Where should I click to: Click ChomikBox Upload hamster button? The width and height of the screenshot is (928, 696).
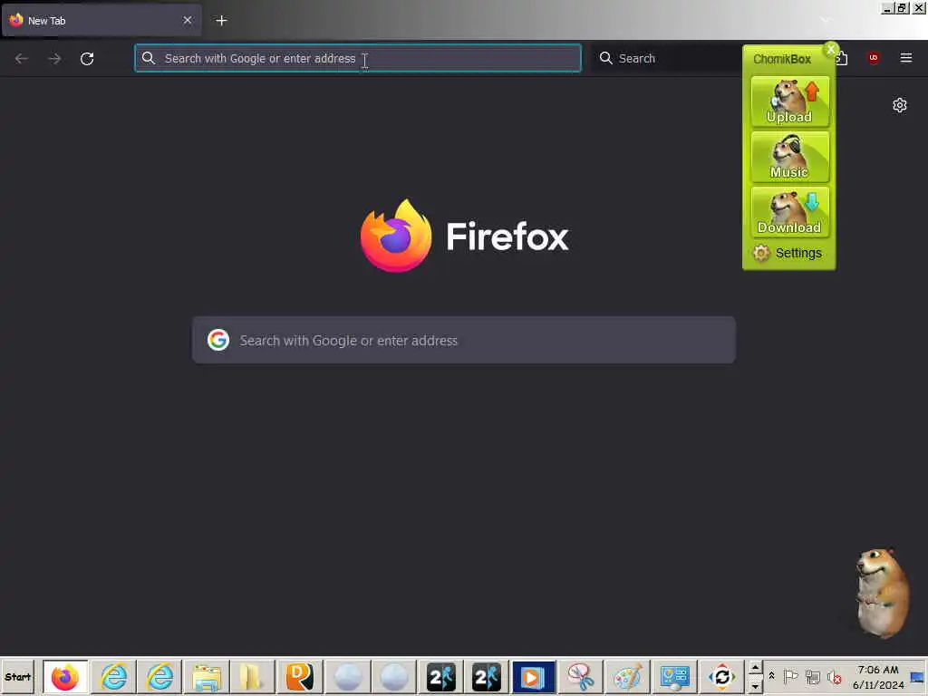(x=789, y=101)
